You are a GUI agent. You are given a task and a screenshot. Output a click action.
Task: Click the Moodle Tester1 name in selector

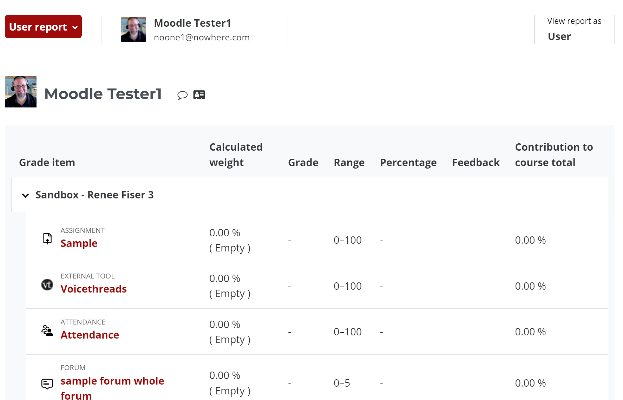(192, 23)
